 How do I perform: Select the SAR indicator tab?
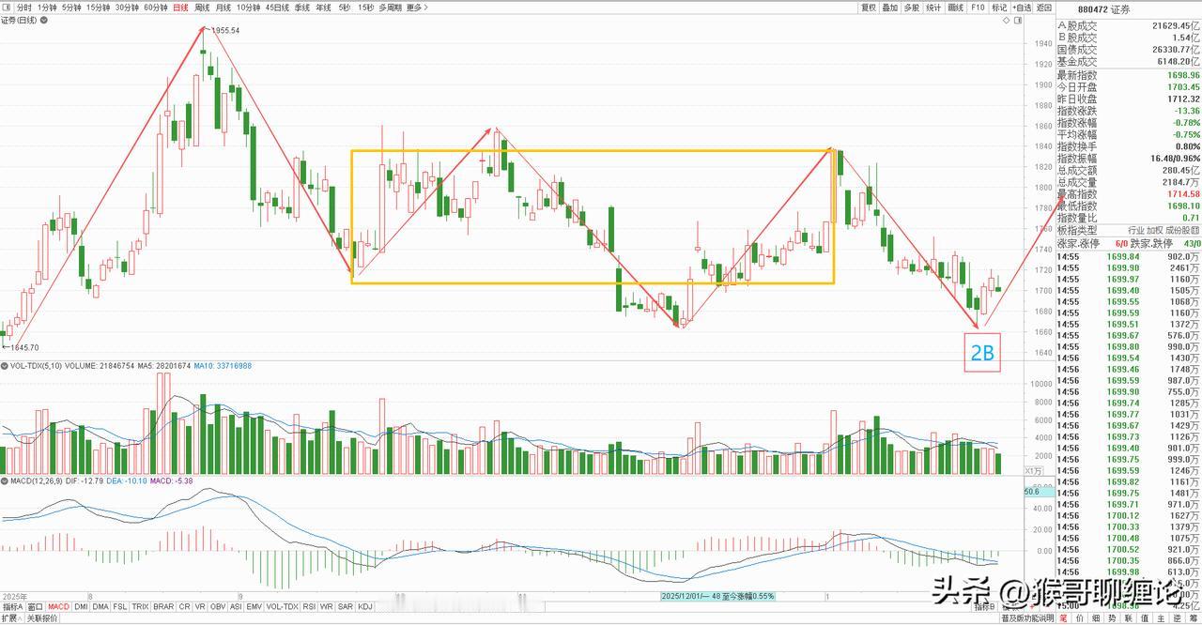tap(345, 607)
